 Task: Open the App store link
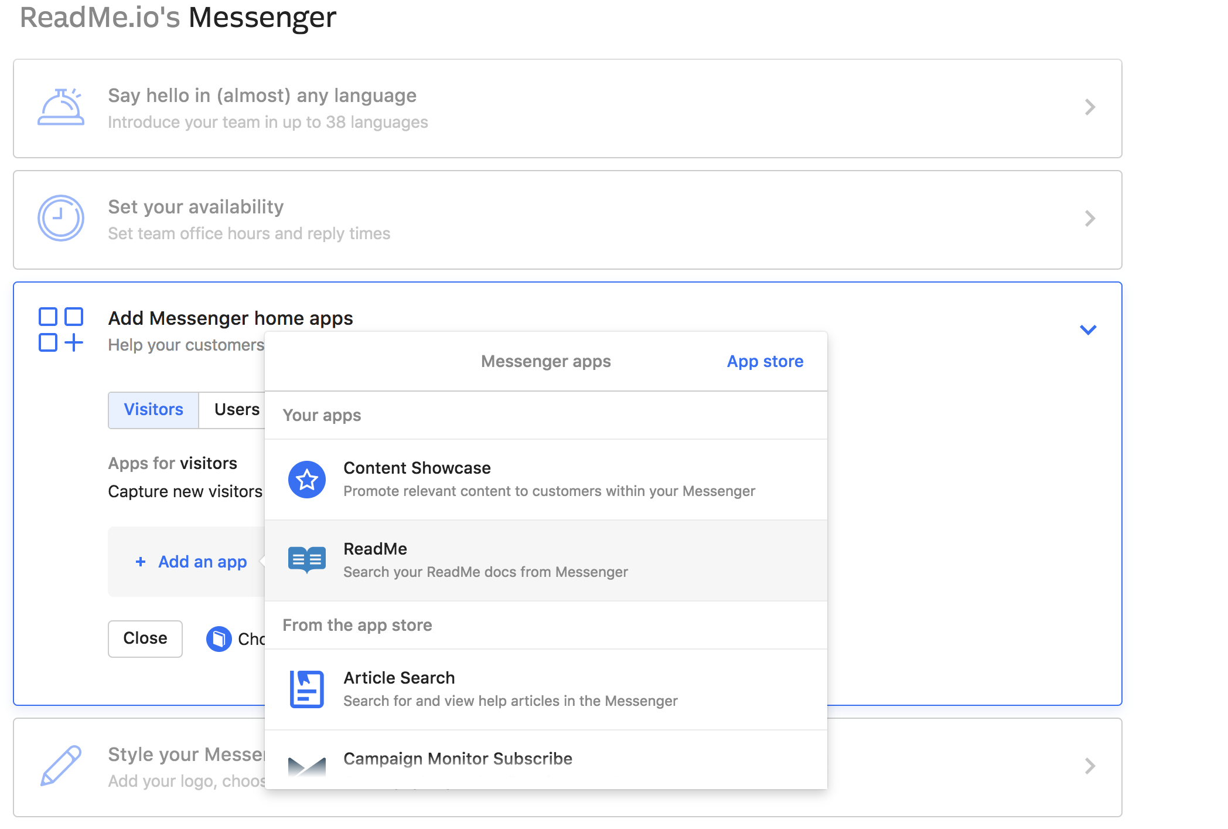pos(765,362)
